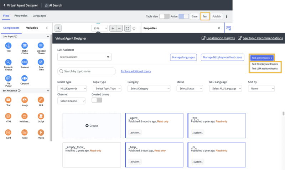
Task: Select the HTML bot response component
Action: click(x=8, y=116)
